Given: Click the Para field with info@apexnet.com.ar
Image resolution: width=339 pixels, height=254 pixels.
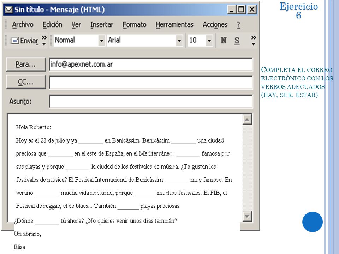Looking at the screenshot, I should (x=151, y=64).
